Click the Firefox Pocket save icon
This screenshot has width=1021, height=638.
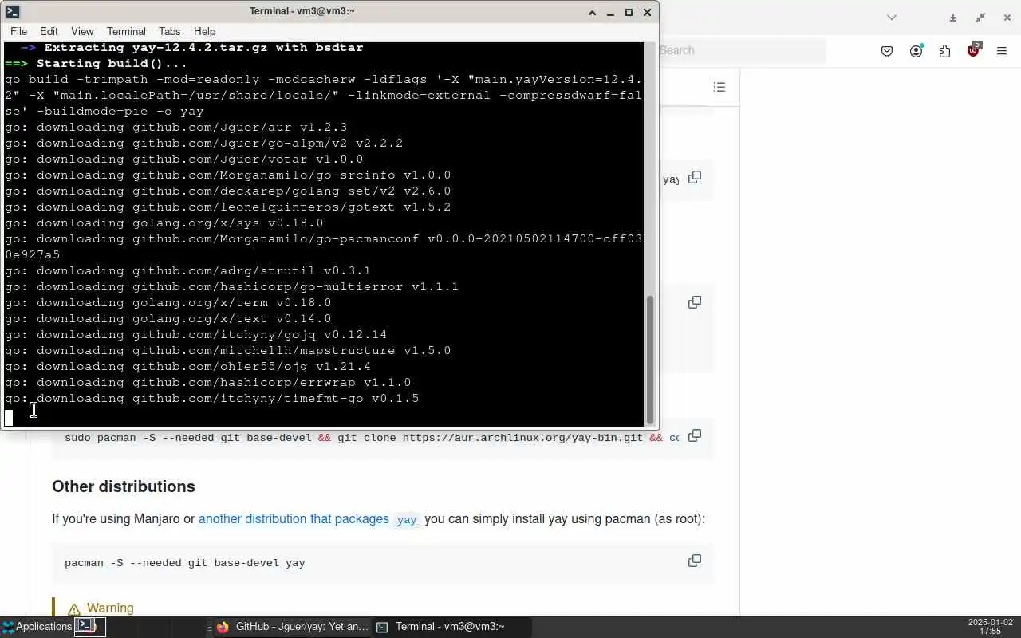[x=887, y=51]
